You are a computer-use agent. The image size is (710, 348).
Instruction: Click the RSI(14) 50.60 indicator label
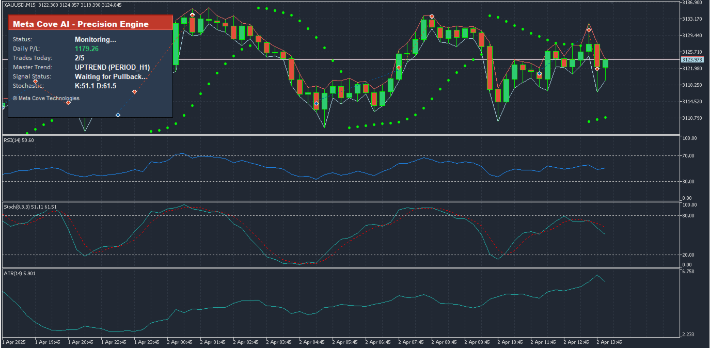[19, 140]
